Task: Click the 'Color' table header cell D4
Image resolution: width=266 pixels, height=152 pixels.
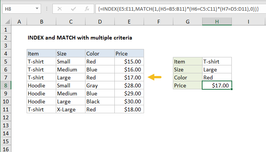Action: (x=100, y=54)
